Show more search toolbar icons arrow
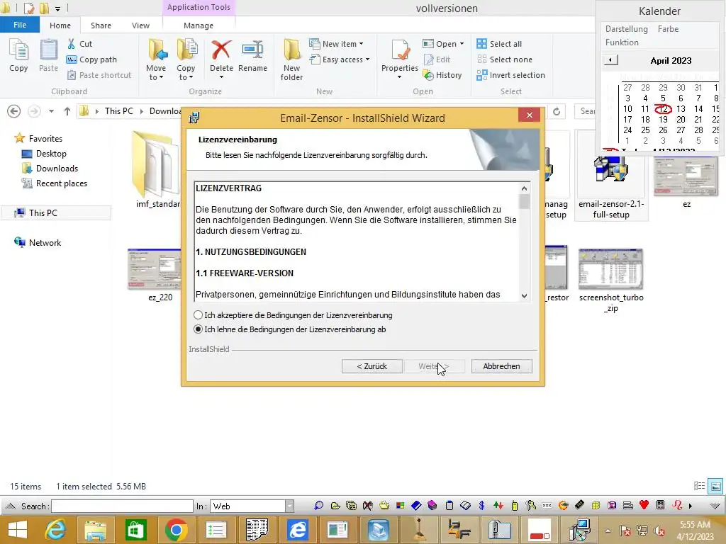The image size is (726, 544). coord(691,506)
